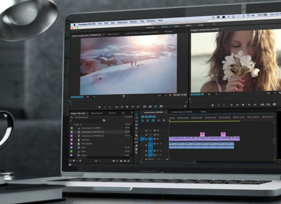Switch to the Effect Controls tab
Viewport: 281px width, 204px height.
click(x=113, y=34)
